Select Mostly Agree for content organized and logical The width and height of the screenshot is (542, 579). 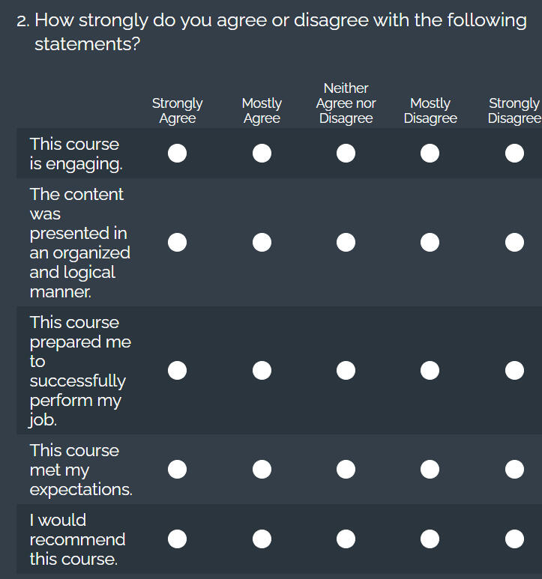(262, 243)
